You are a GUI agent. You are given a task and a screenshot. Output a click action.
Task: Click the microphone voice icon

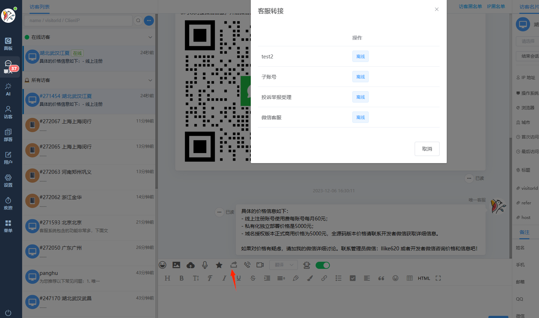205,265
